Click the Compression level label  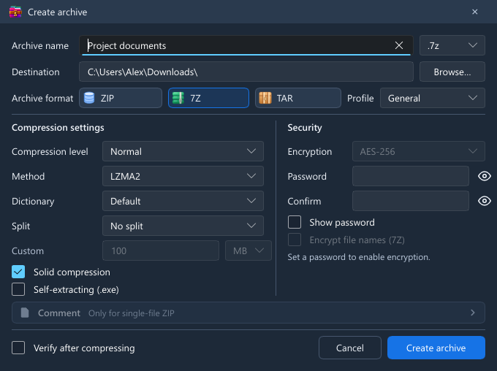tap(50, 151)
